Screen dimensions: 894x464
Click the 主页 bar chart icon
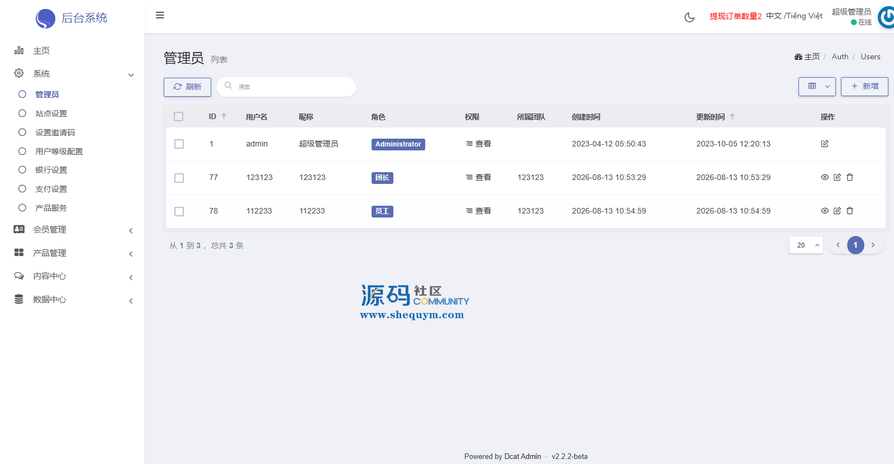point(19,50)
